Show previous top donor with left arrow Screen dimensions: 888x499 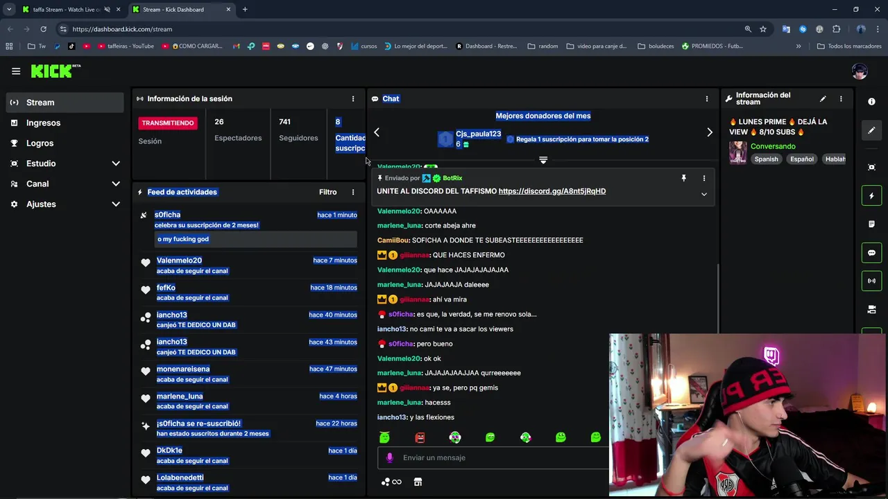[x=377, y=132]
